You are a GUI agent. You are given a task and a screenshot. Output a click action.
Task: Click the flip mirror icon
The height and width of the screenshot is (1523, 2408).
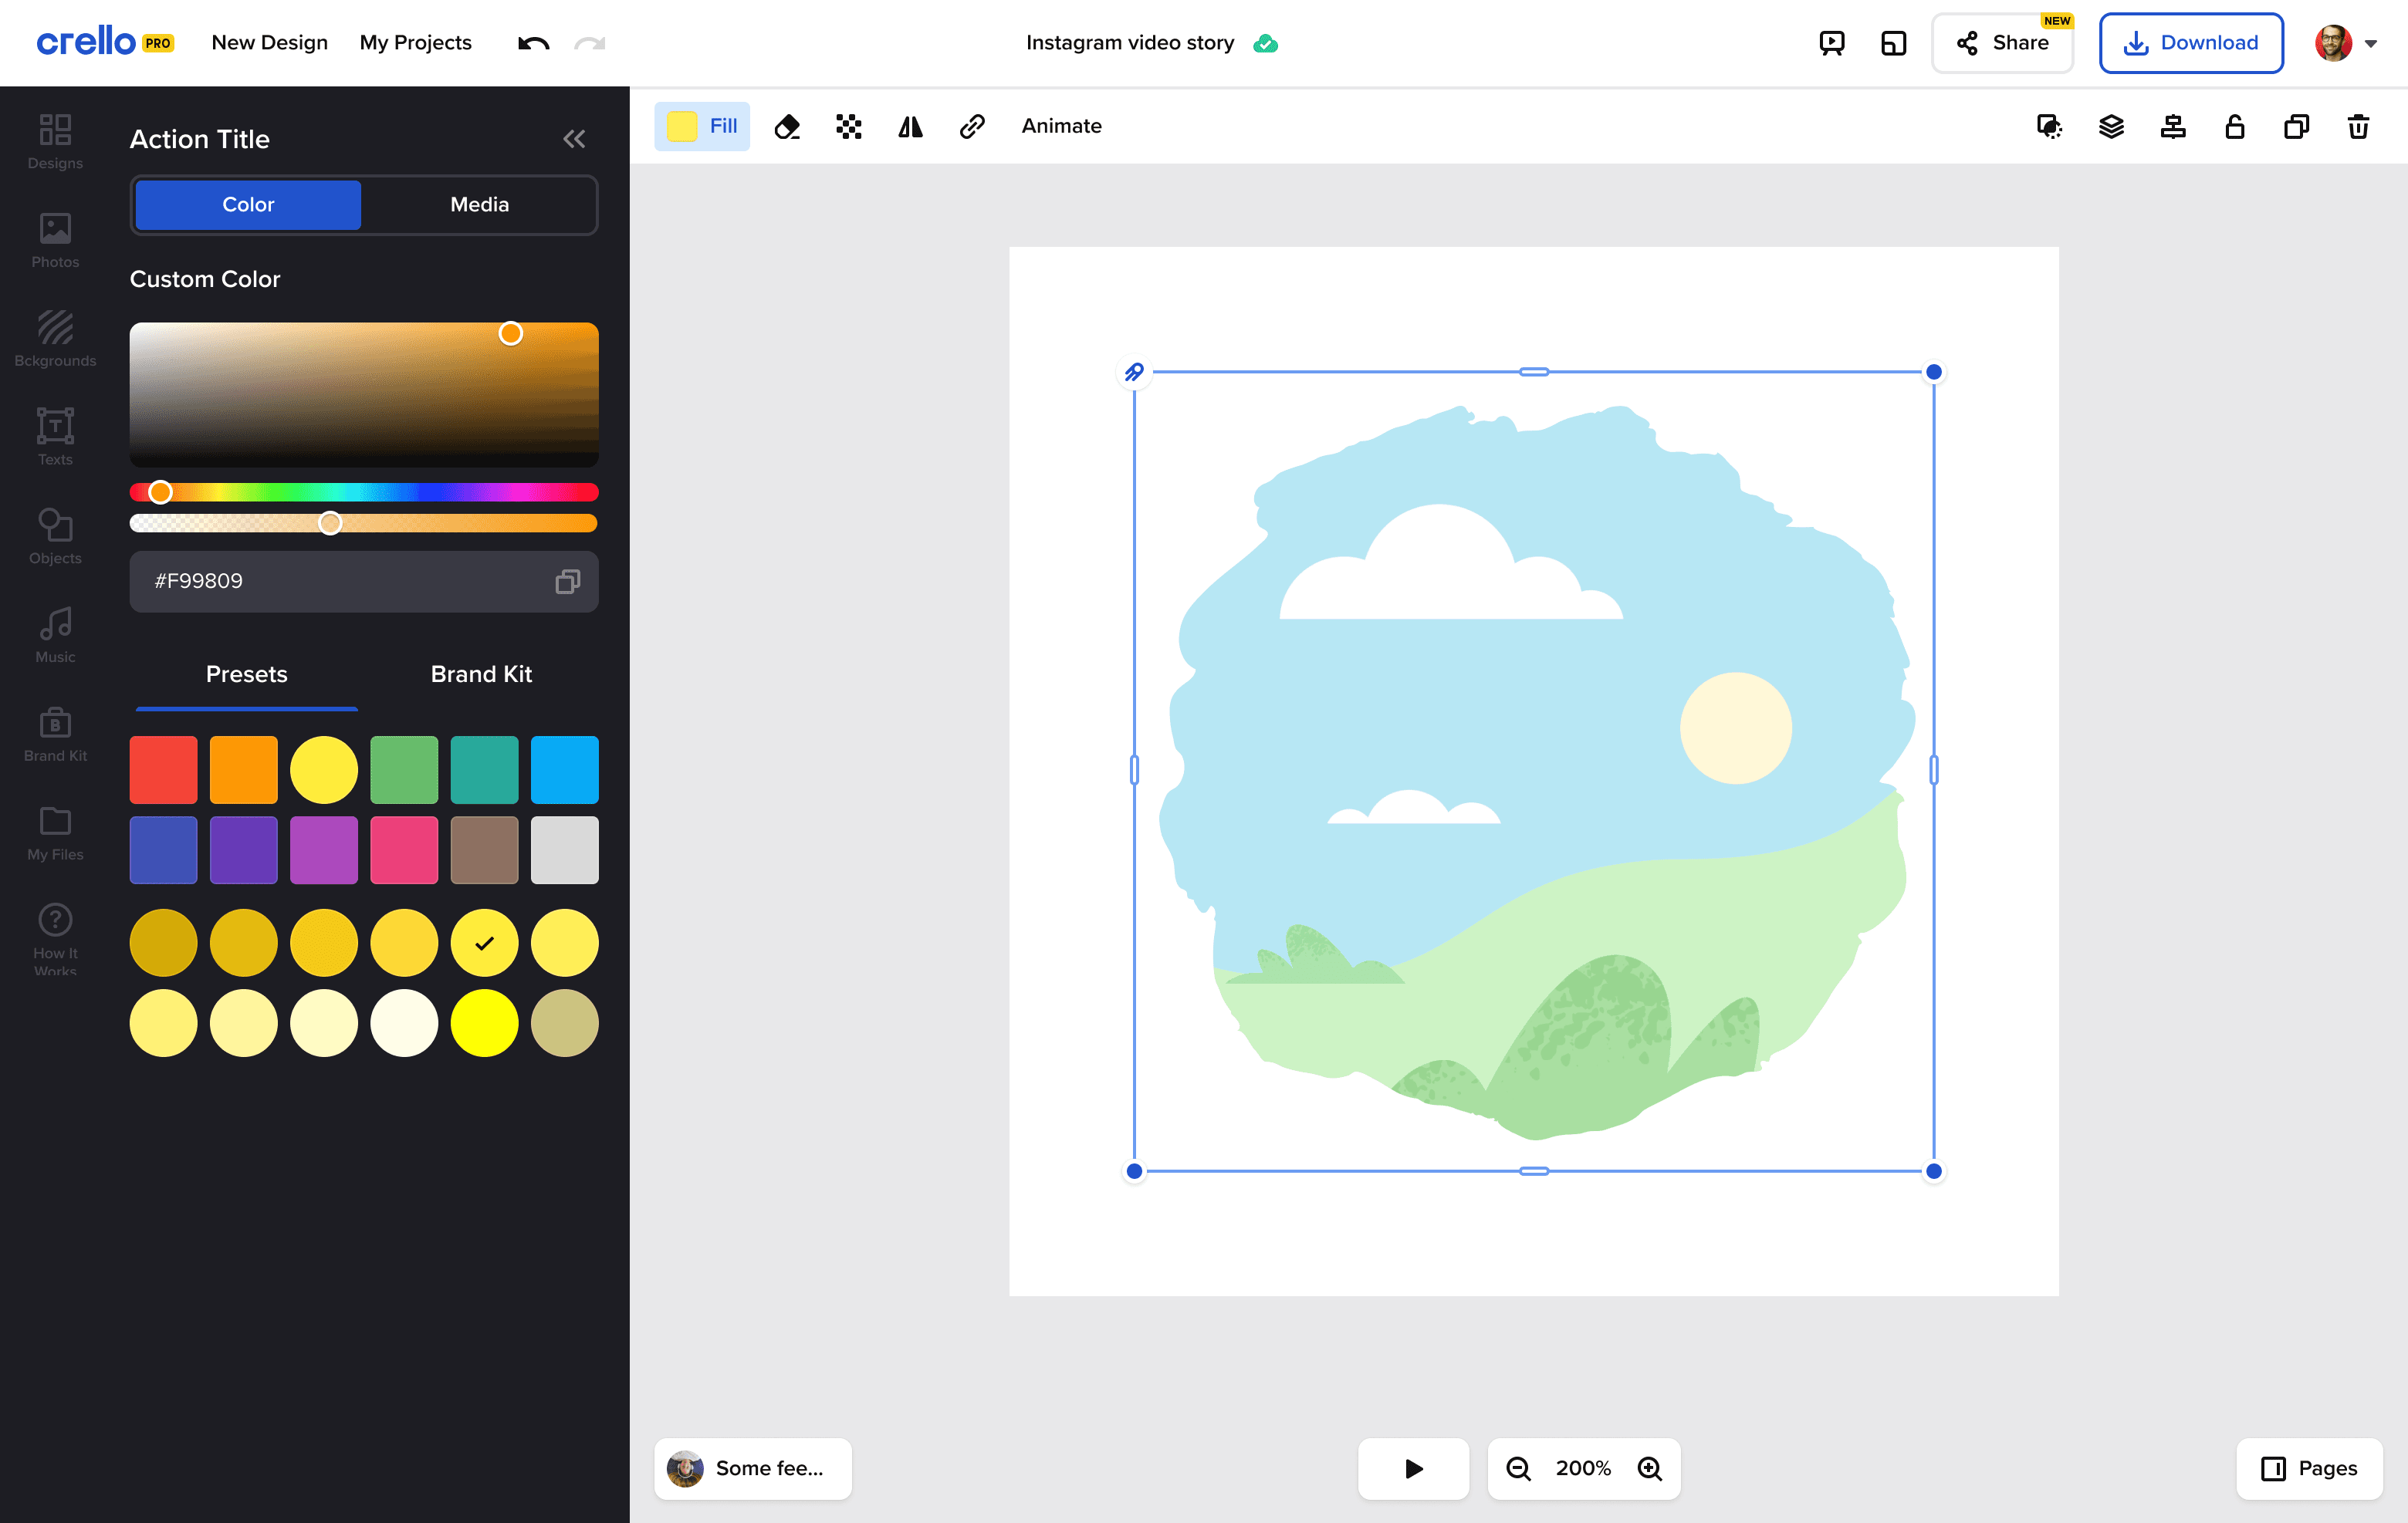(910, 127)
